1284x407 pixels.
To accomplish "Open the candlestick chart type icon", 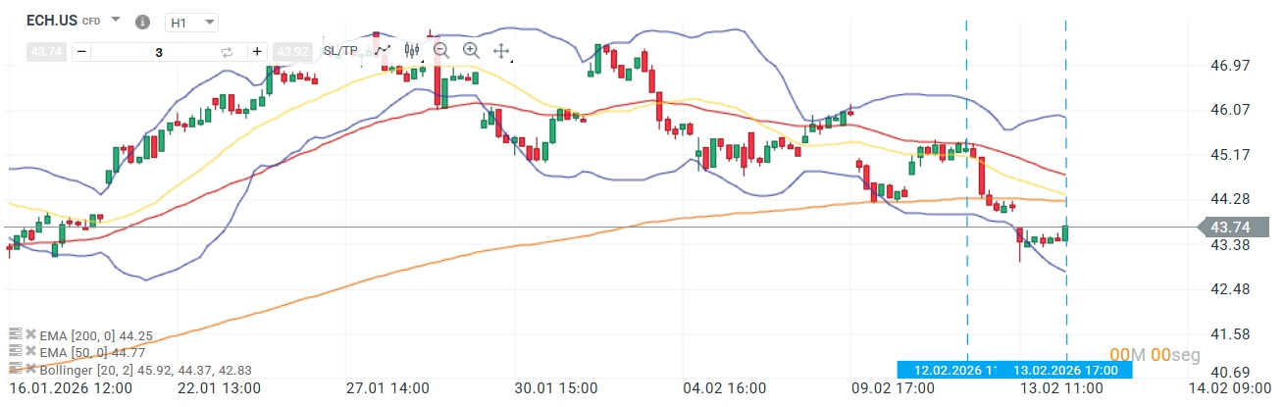I will pos(411,50).
